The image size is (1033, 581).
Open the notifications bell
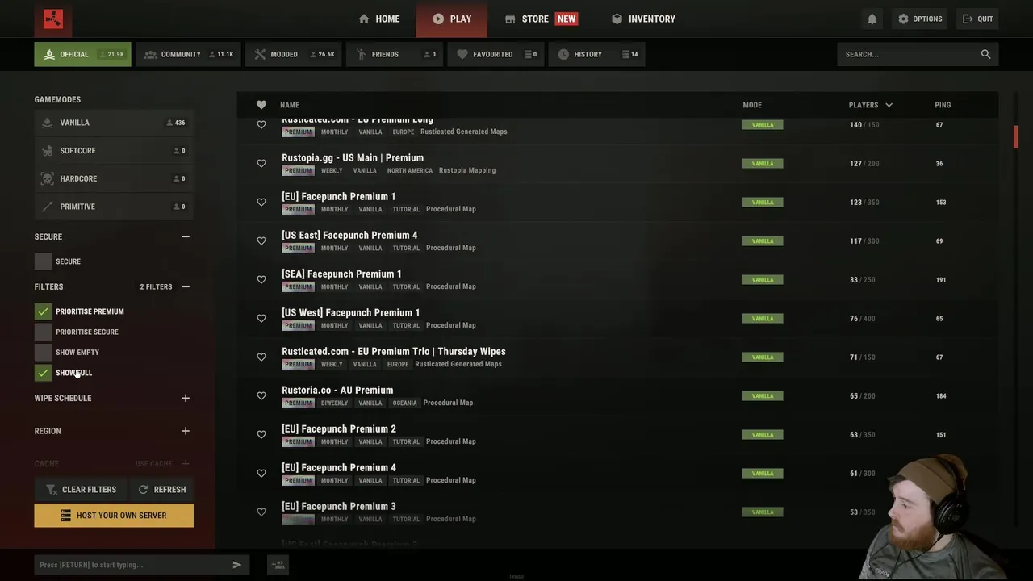point(872,19)
